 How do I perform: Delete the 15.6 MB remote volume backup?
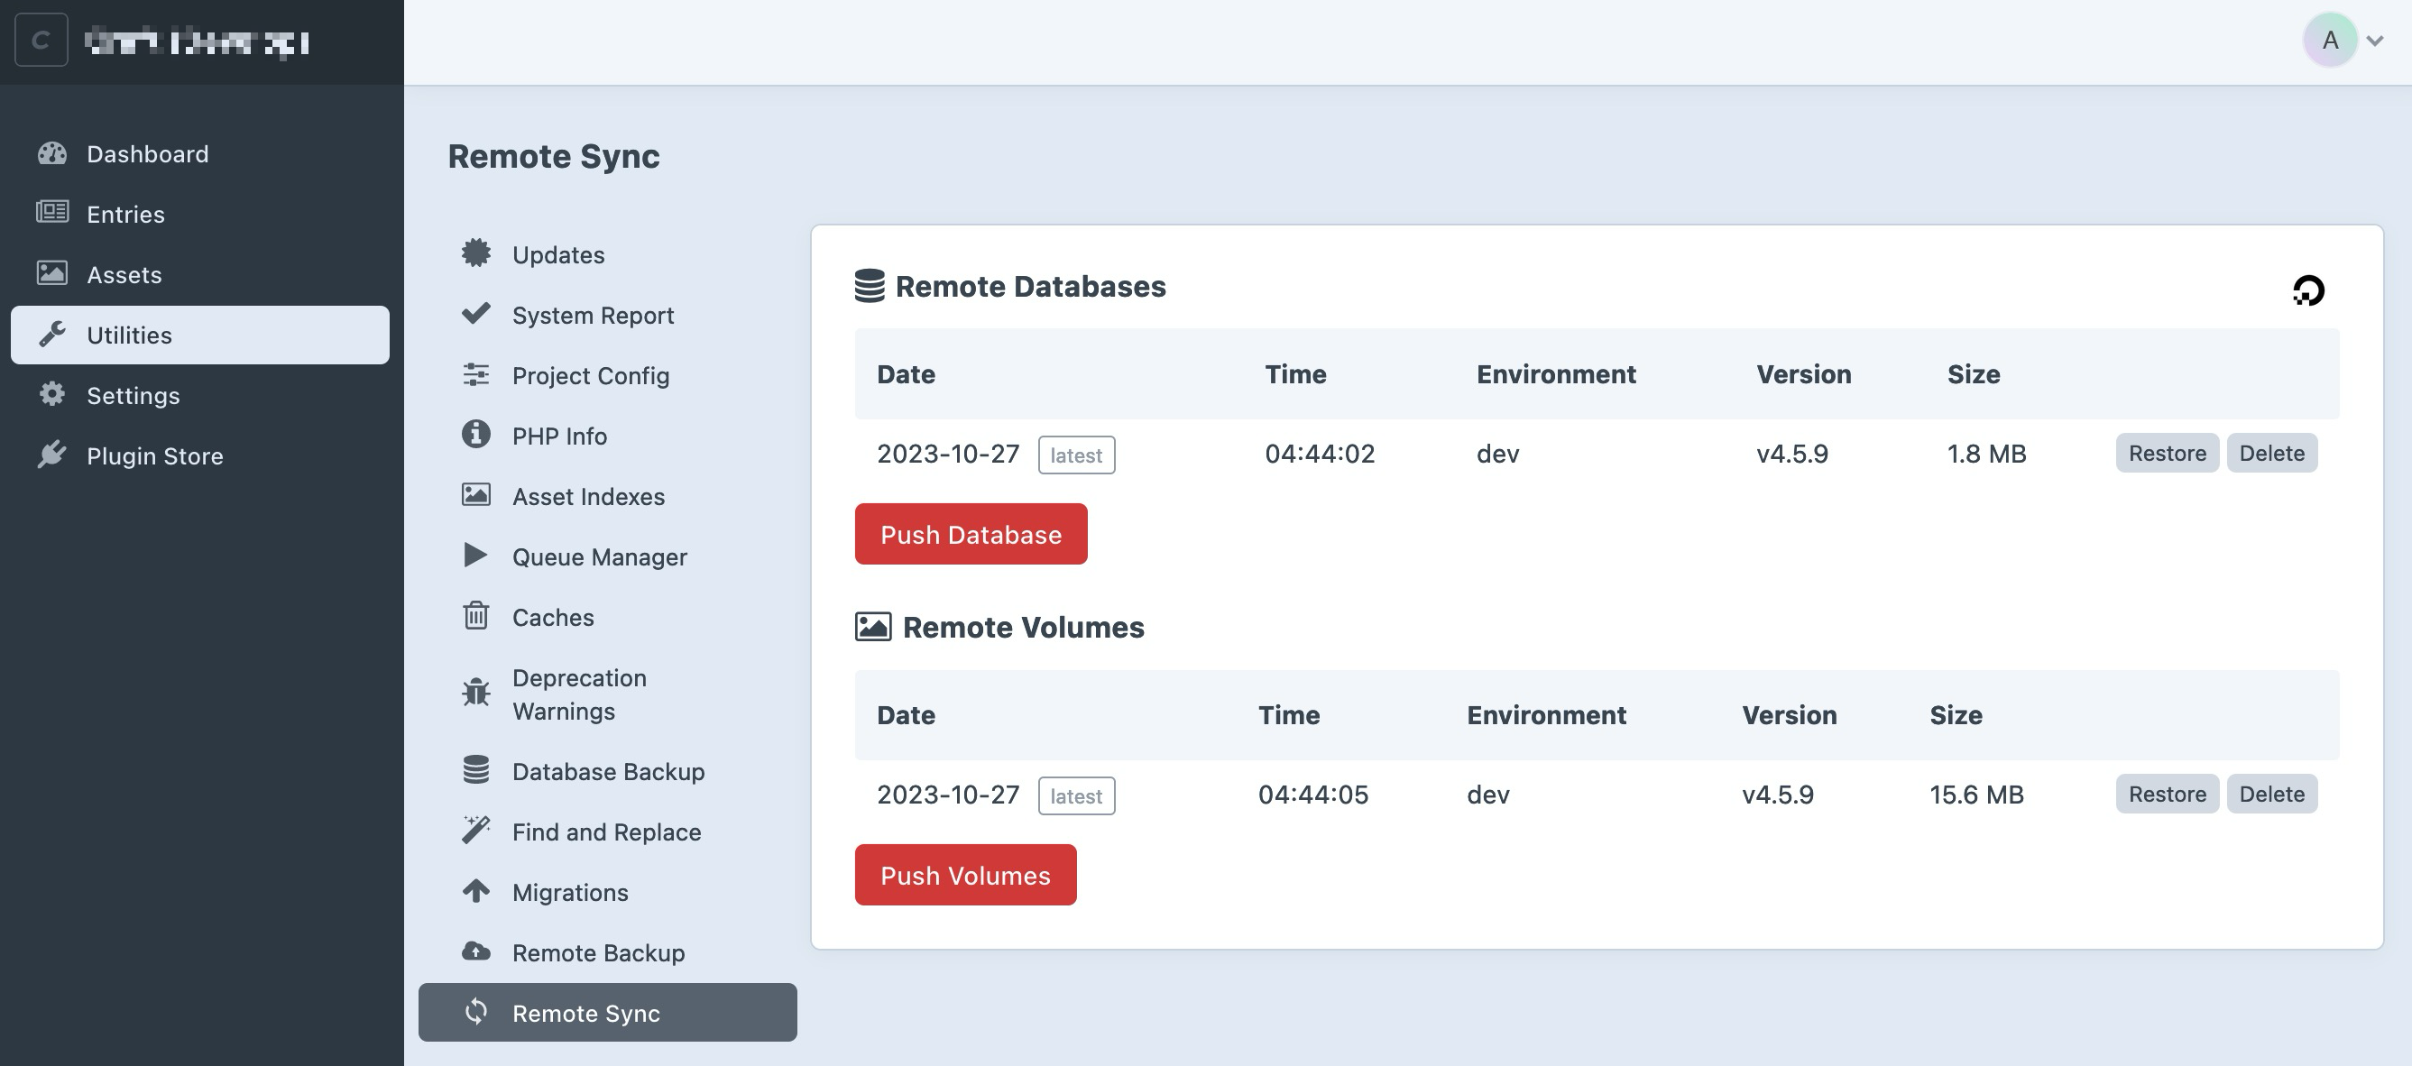[2271, 794]
